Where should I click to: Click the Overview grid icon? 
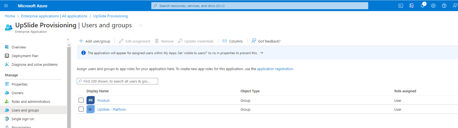7,47
